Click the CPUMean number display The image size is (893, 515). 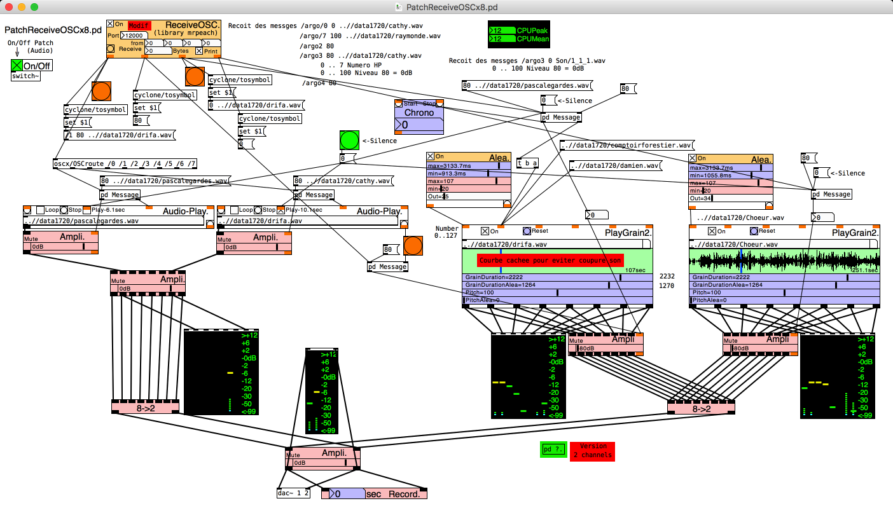pos(501,39)
